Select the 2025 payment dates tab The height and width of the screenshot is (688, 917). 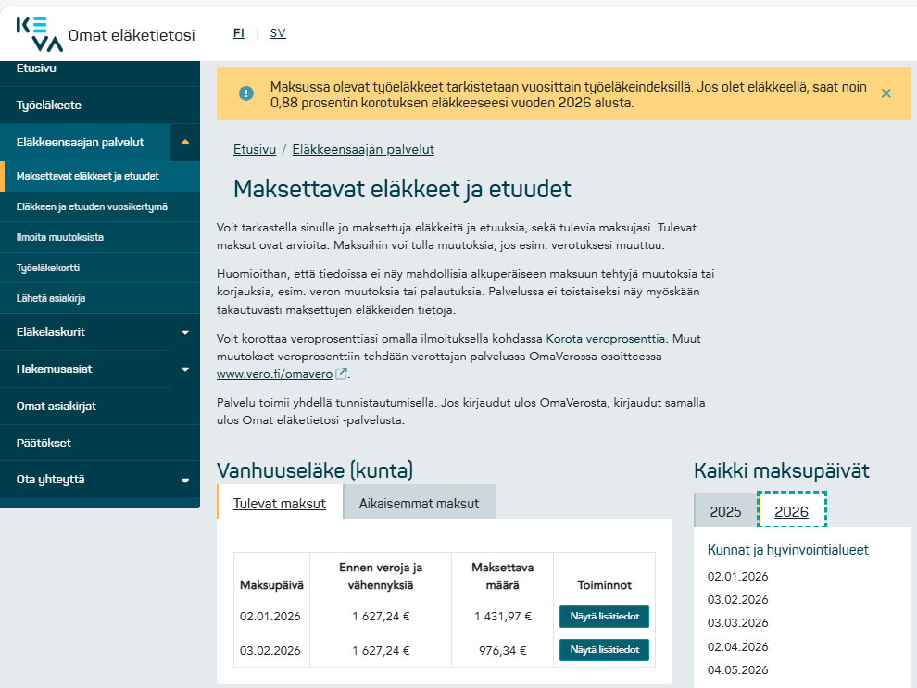click(725, 511)
